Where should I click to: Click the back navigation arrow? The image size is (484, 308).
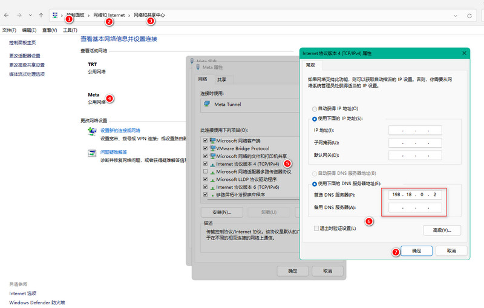click(6, 15)
